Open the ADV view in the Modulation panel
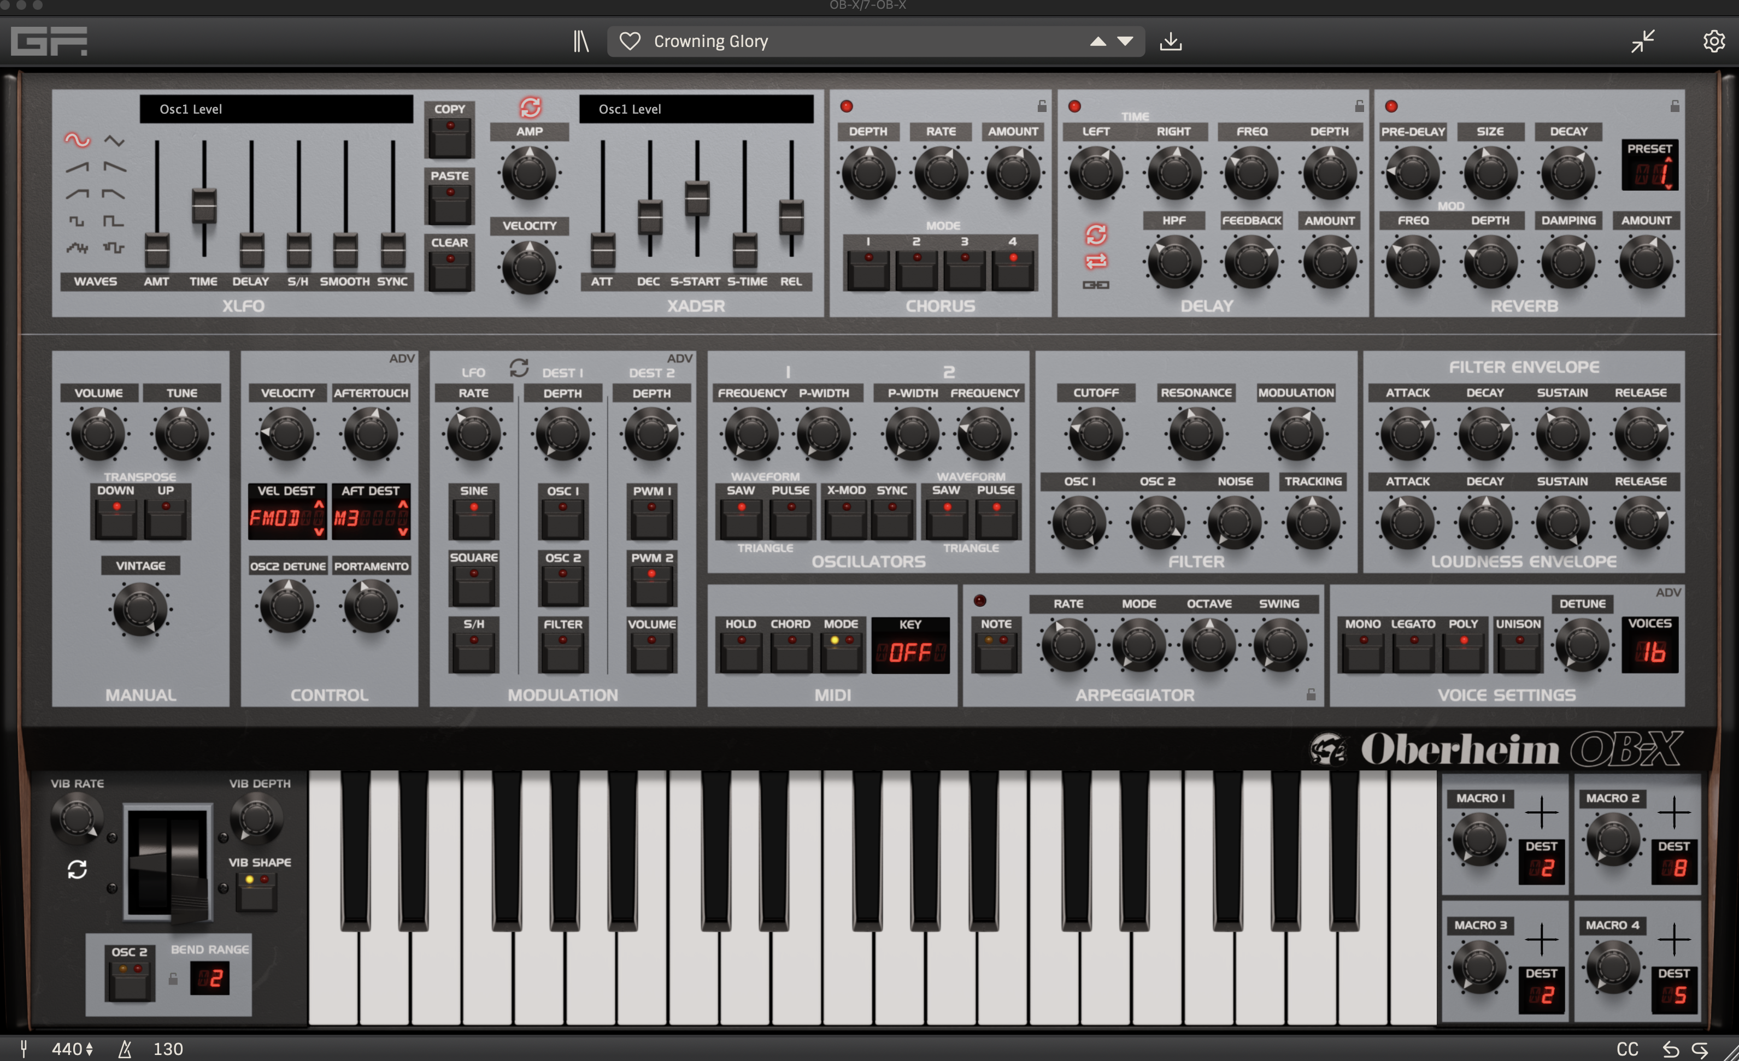Viewport: 1739px width, 1061px height. click(x=680, y=358)
